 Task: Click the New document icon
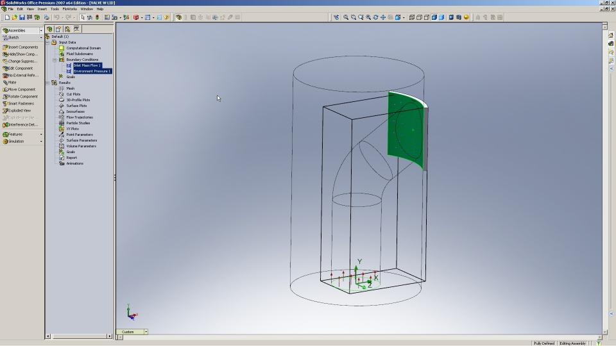coord(7,17)
